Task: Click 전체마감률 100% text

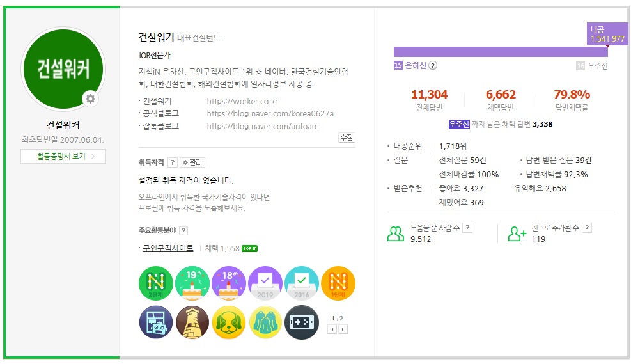Action: [469, 175]
